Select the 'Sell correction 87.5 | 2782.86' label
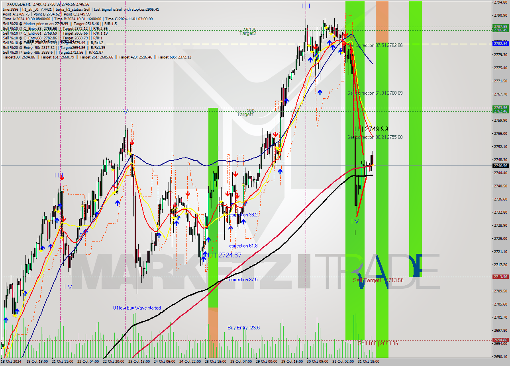Image resolution: width=510 pixels, height=366 pixels. [375, 45]
